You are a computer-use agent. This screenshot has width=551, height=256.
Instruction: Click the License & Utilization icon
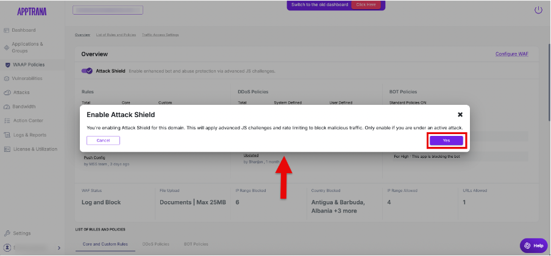(x=7, y=149)
